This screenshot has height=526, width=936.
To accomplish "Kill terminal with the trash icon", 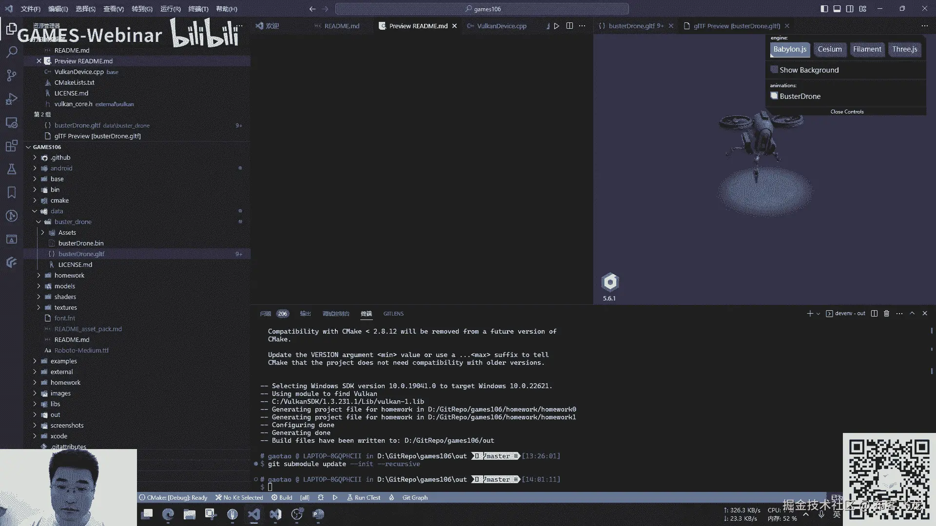I will pos(886,314).
